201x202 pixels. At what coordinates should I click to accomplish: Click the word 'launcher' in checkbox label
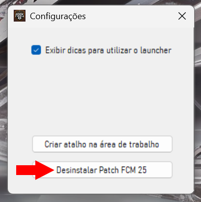pos(156,50)
